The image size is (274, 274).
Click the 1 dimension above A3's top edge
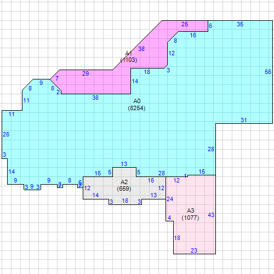click(x=185, y=176)
